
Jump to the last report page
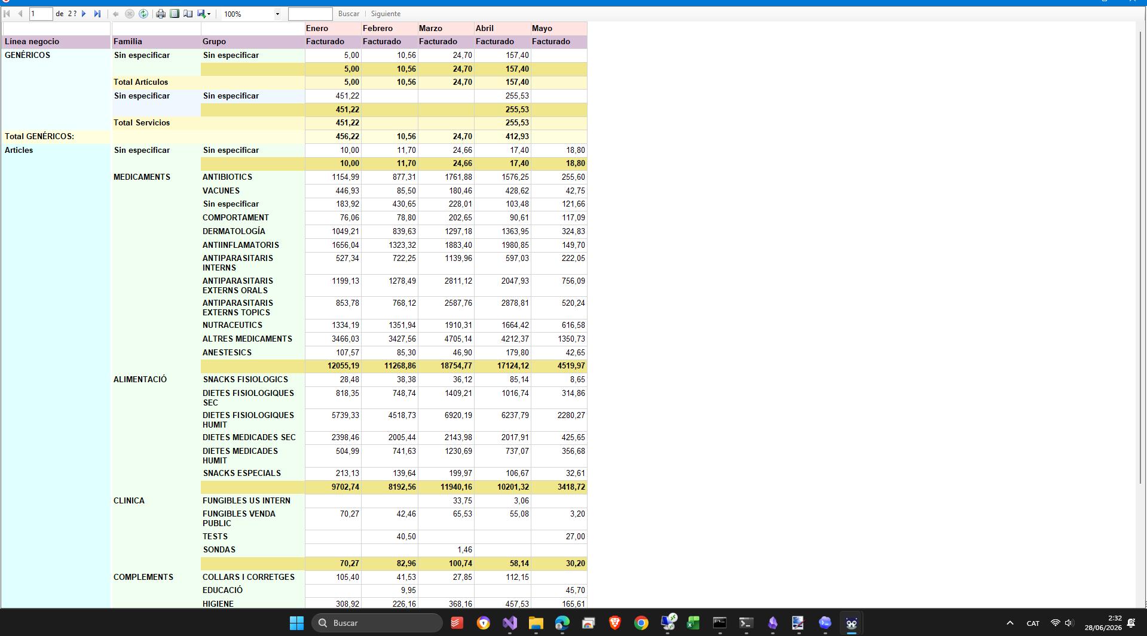click(x=97, y=14)
